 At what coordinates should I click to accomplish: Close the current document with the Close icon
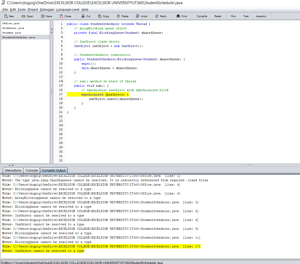coord(65,16)
